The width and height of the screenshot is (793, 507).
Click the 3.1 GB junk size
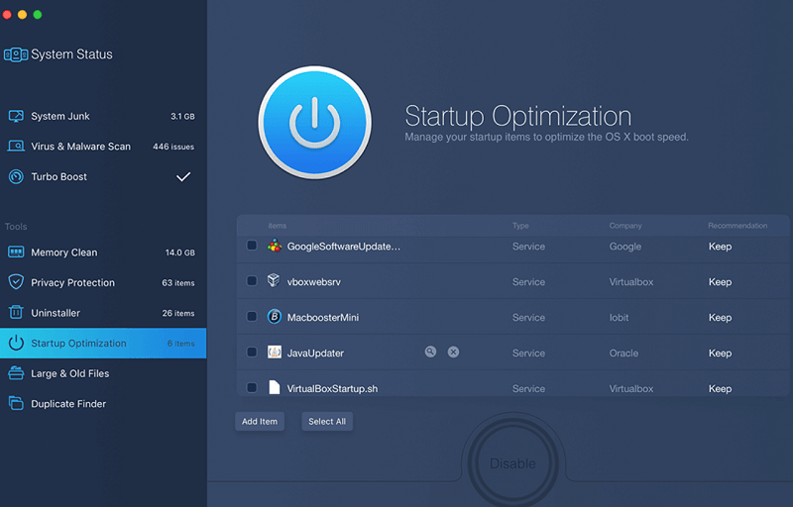[182, 116]
